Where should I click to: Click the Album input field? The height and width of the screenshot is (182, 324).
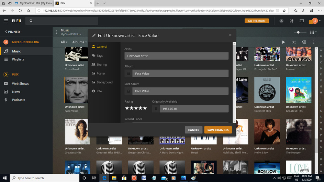click(x=180, y=73)
